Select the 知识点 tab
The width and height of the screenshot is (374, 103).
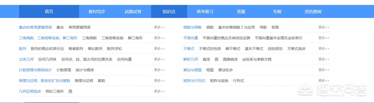(169, 11)
